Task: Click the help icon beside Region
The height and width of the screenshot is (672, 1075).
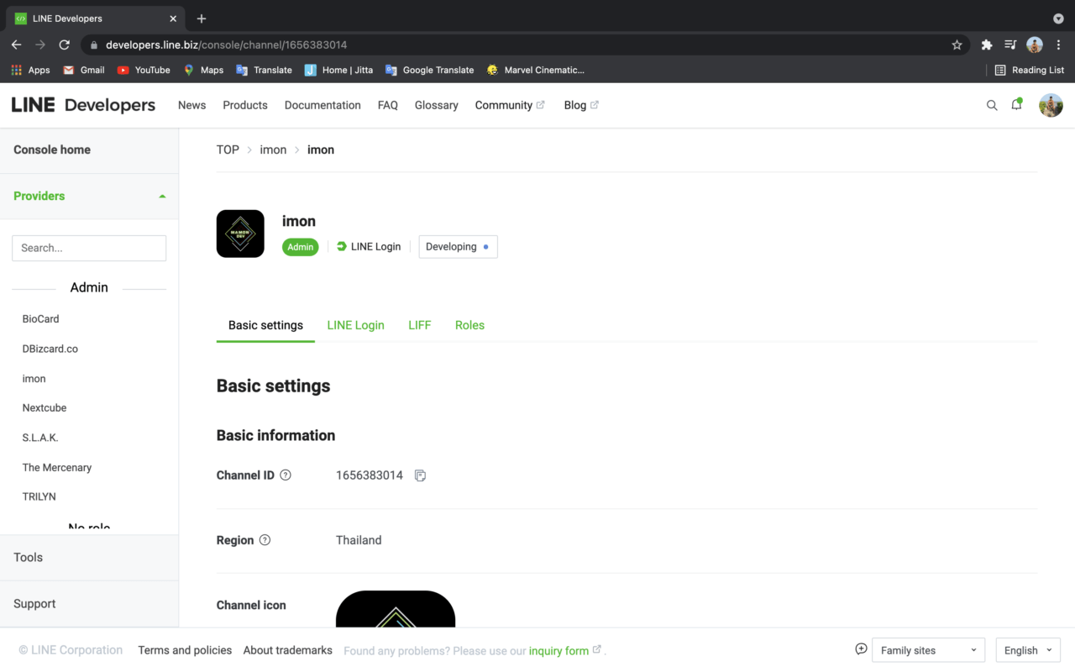Action: 265,540
